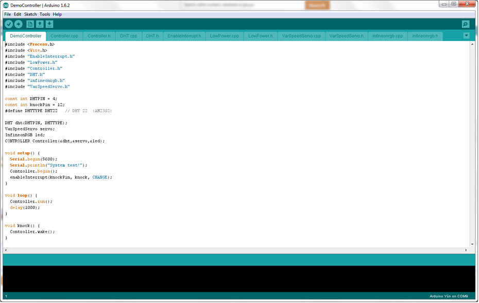Click the 'void setup() {' line
Screen dimensions: 479x303
pos(22,153)
